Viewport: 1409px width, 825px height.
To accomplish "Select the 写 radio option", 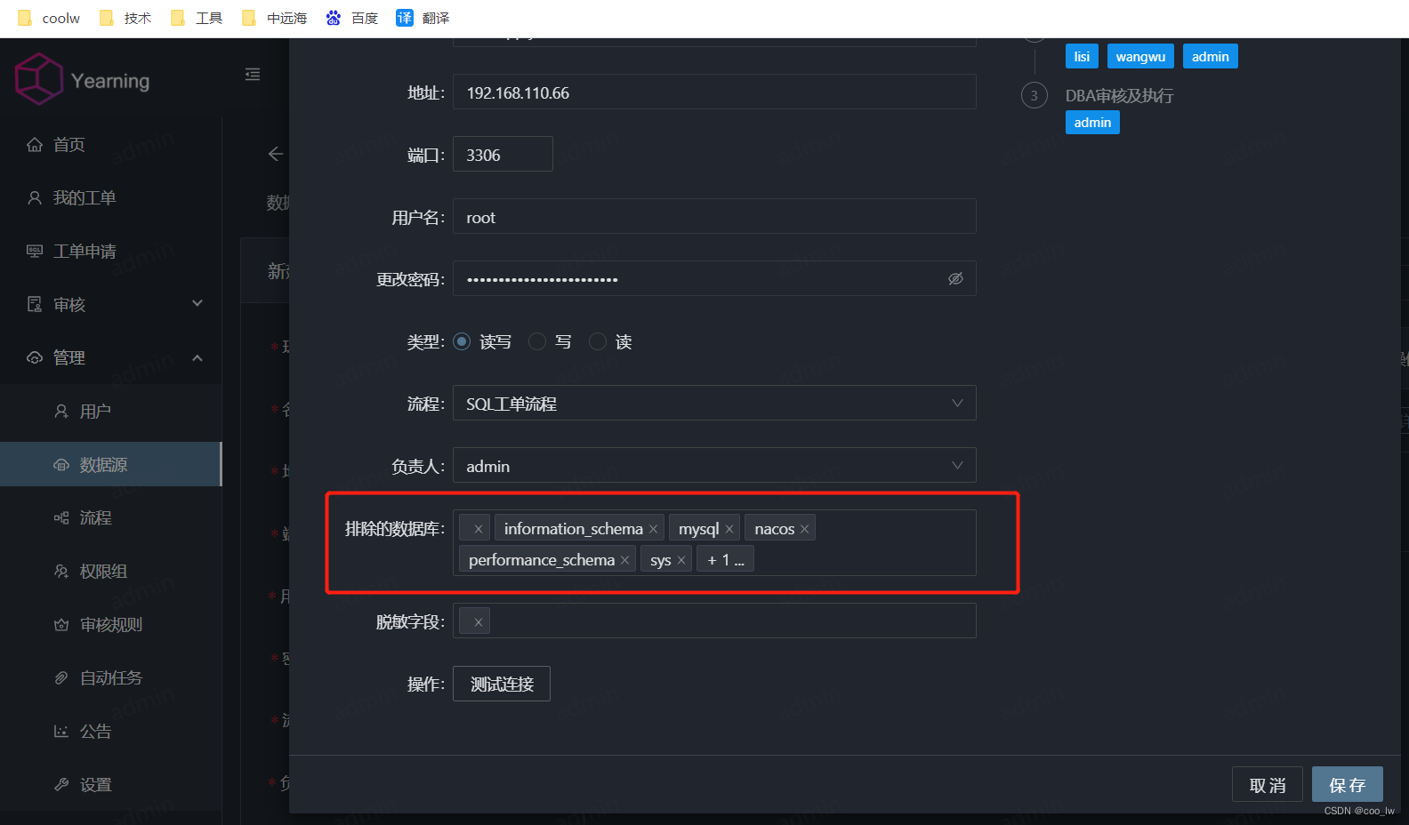I will (x=537, y=341).
